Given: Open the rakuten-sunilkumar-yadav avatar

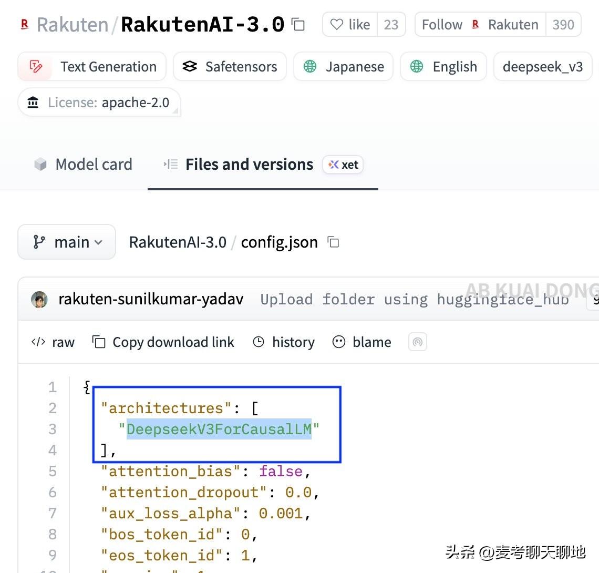Looking at the screenshot, I should [x=39, y=299].
